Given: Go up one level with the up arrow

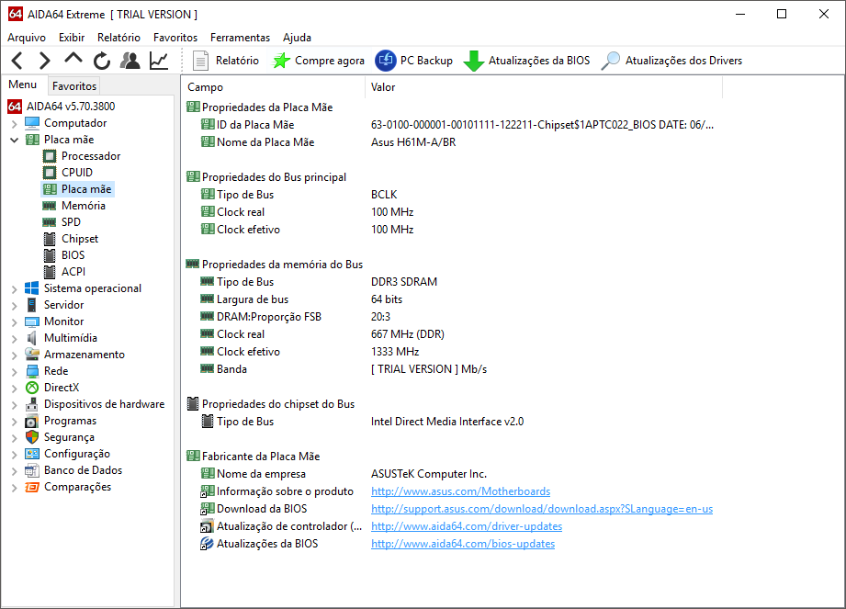Looking at the screenshot, I should (x=73, y=60).
